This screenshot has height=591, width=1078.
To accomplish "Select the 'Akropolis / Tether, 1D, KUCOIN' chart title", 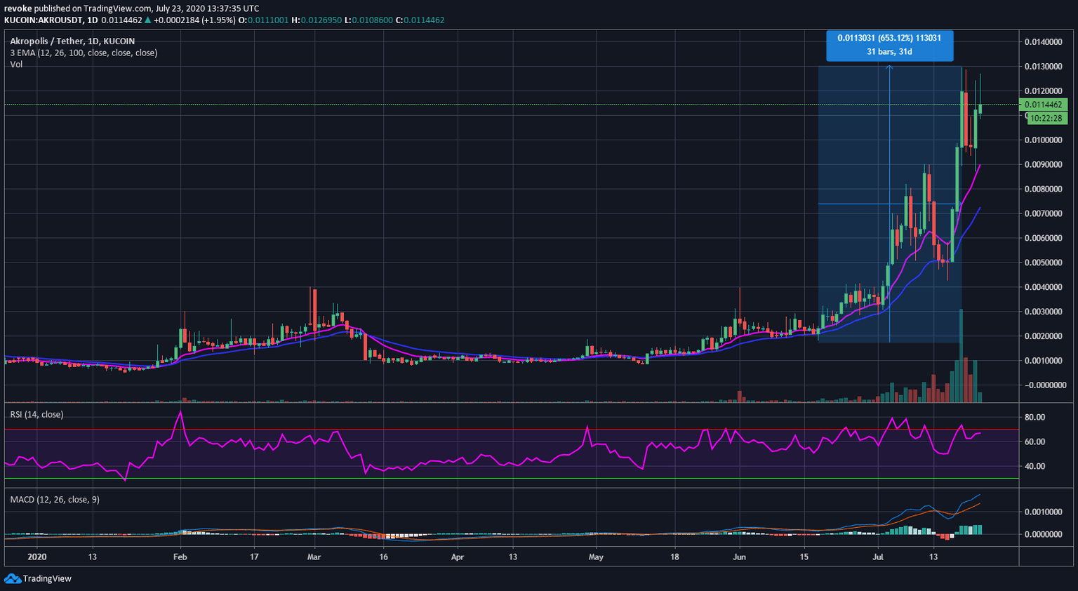I will [72, 41].
